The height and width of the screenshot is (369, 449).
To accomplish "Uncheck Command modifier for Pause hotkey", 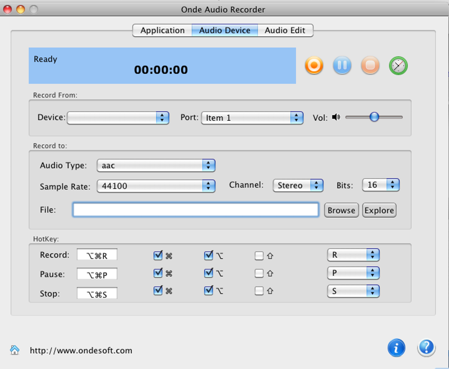I will click(x=158, y=273).
